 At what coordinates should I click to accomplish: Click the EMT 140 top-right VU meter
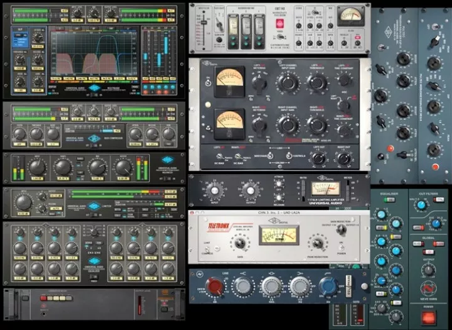(350, 16)
